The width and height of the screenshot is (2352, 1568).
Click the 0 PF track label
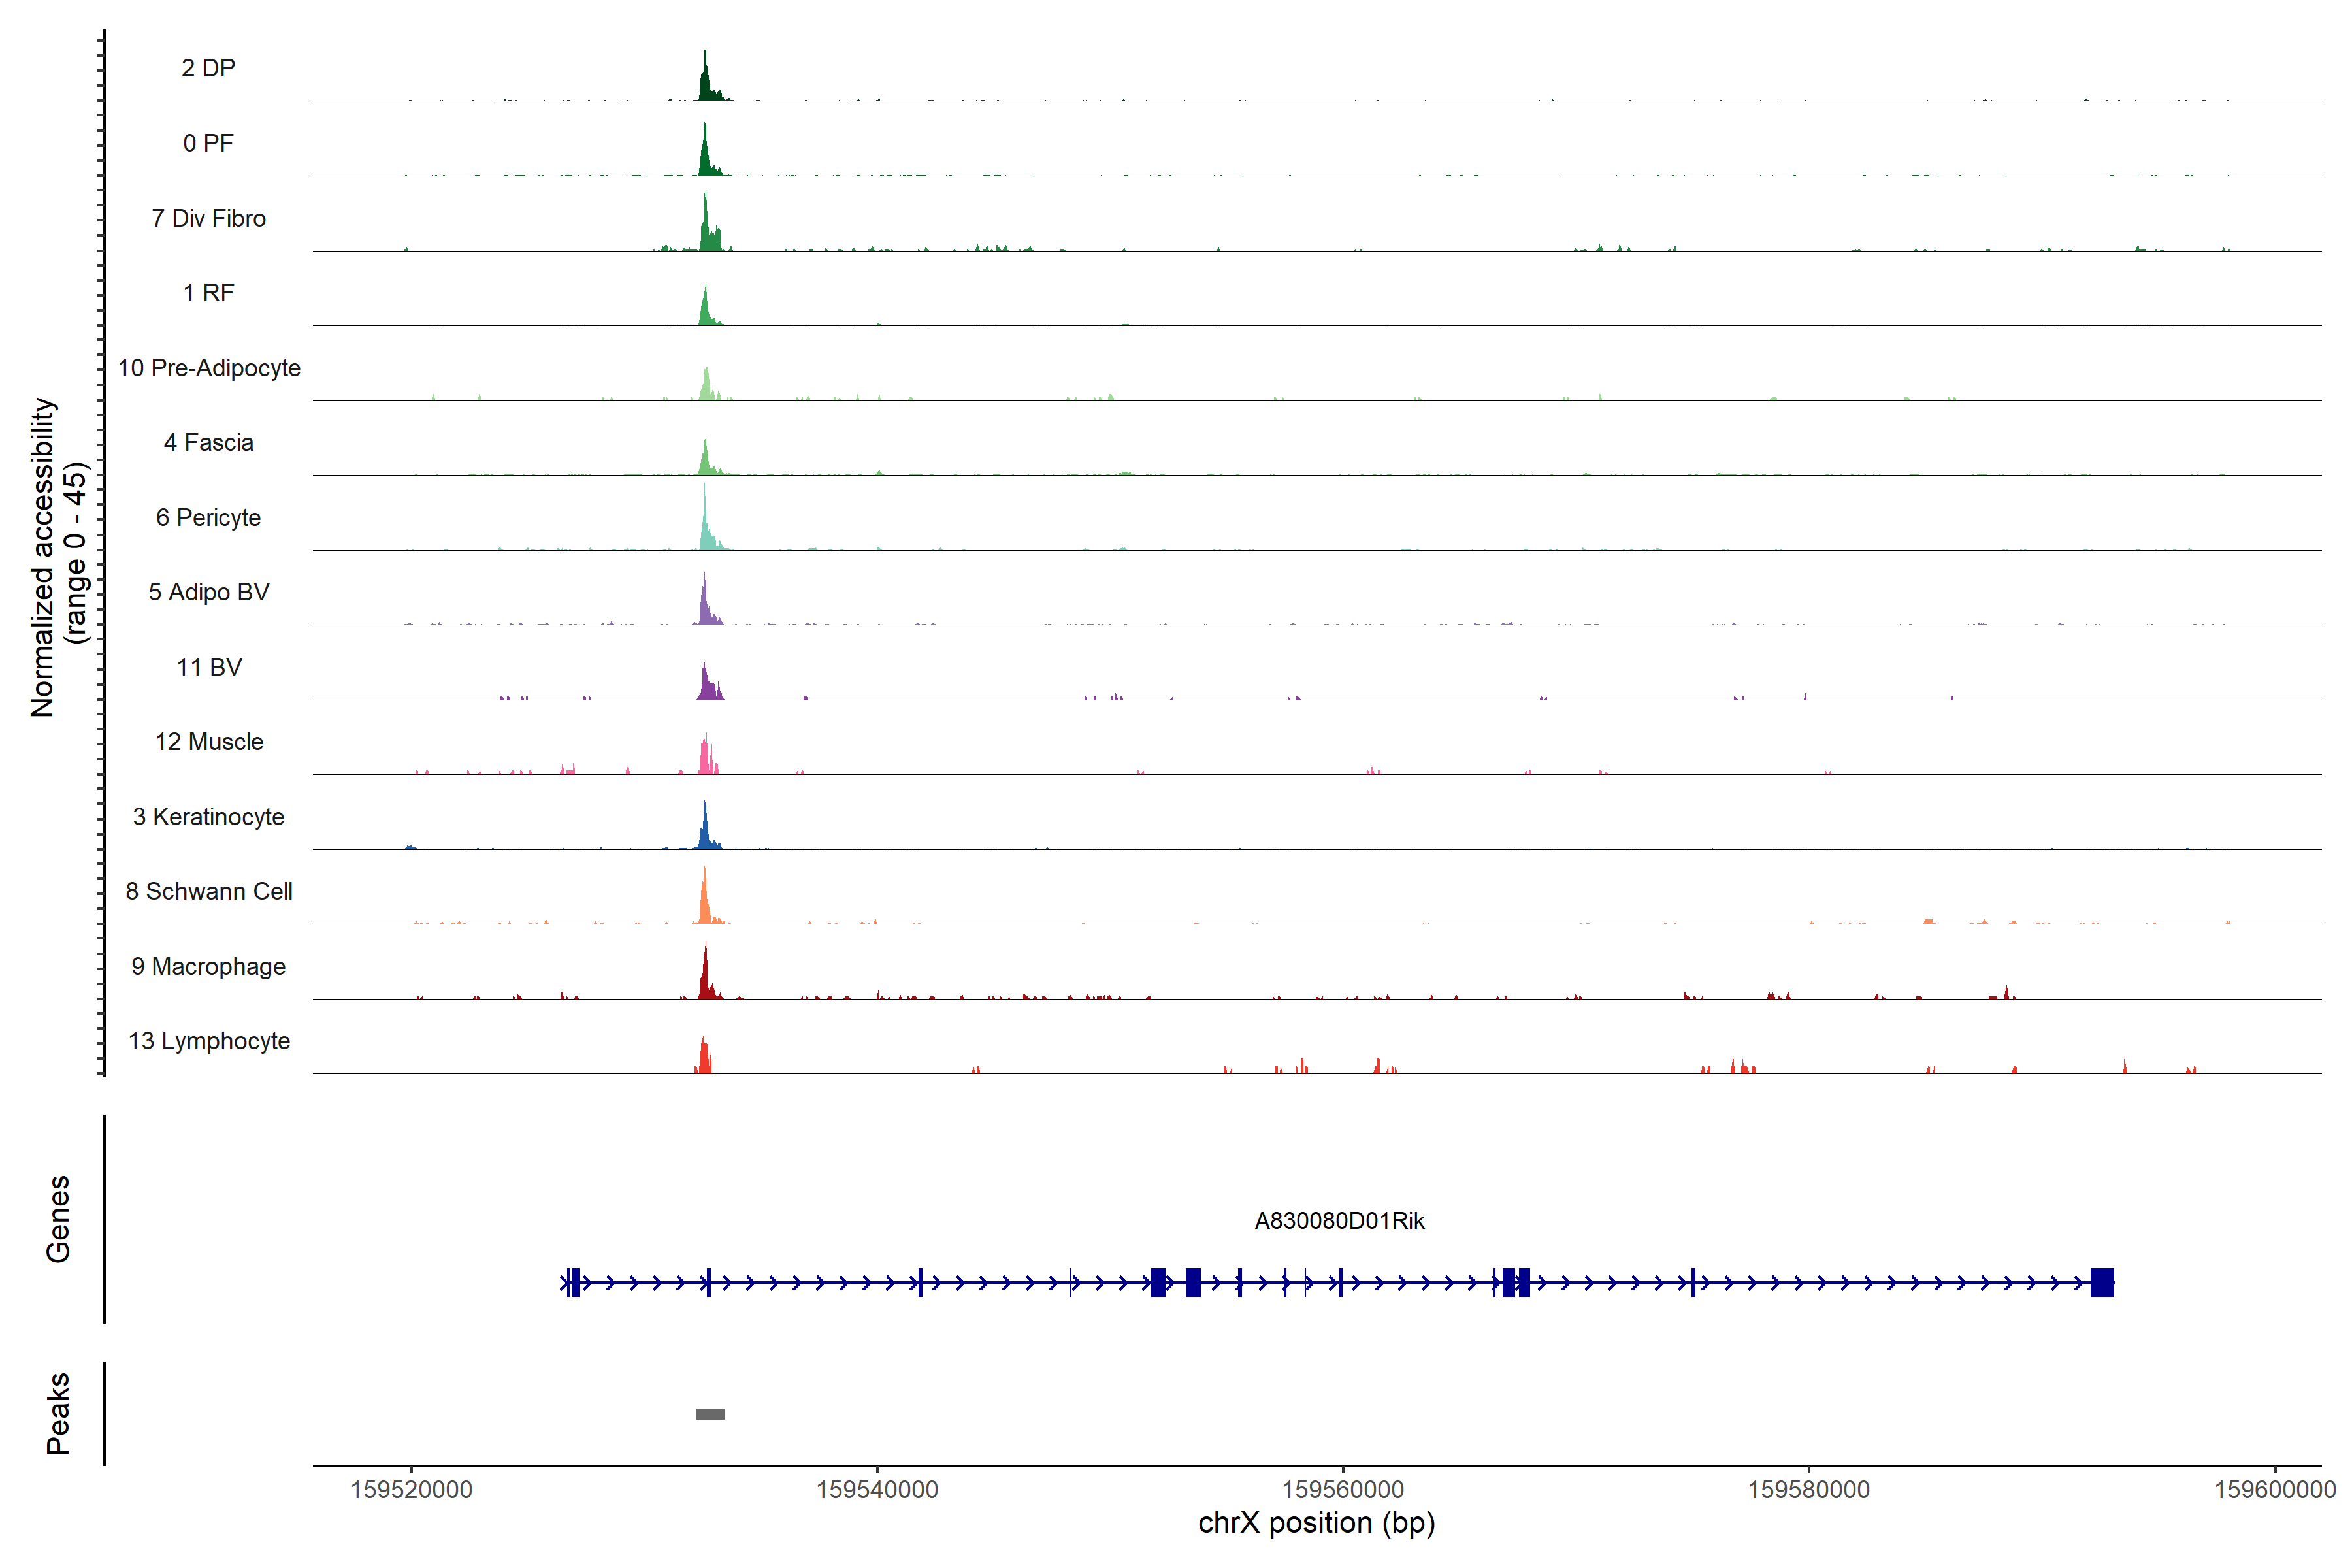click(208, 143)
